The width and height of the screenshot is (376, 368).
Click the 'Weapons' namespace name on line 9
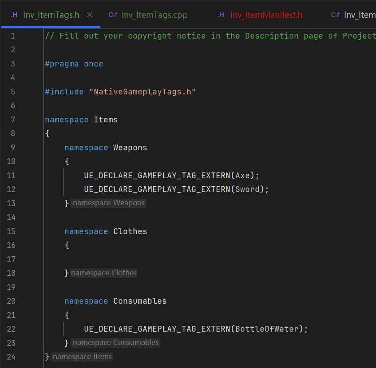[x=130, y=148]
